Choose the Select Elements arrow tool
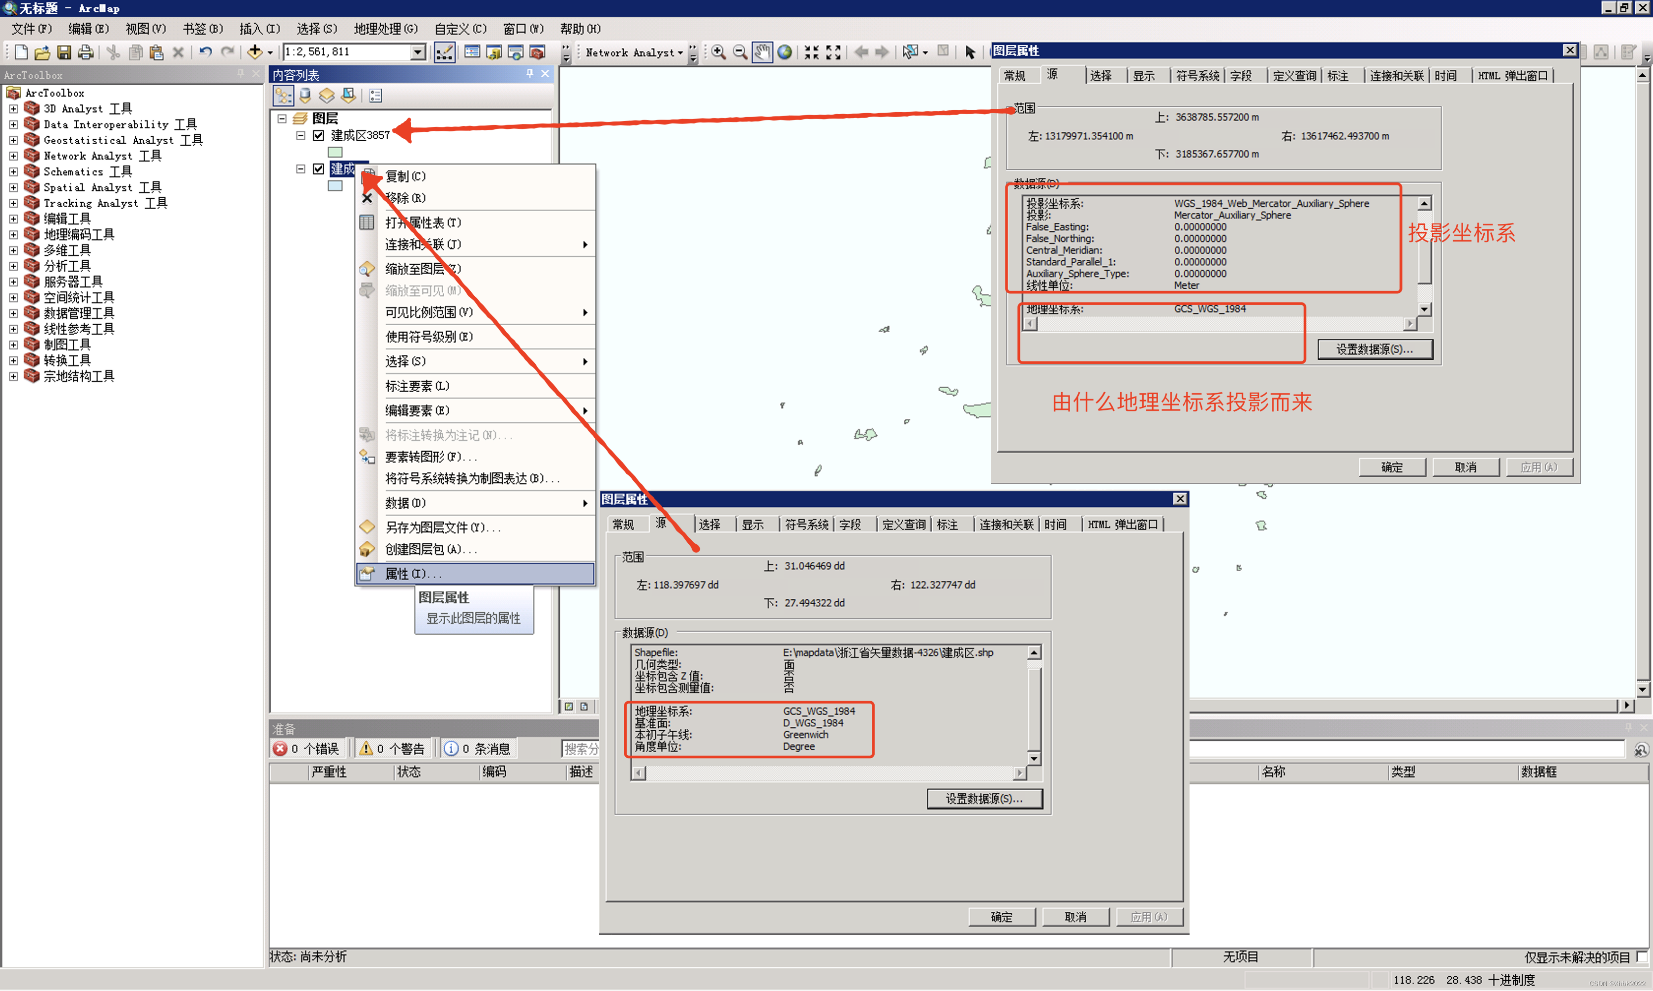Screen dimensions: 1653x991 (x=970, y=52)
